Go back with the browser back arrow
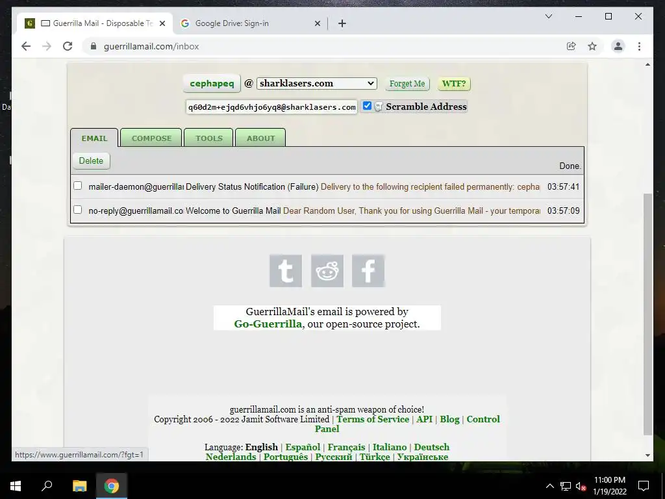Viewport: 665px width, 499px height. [x=26, y=46]
